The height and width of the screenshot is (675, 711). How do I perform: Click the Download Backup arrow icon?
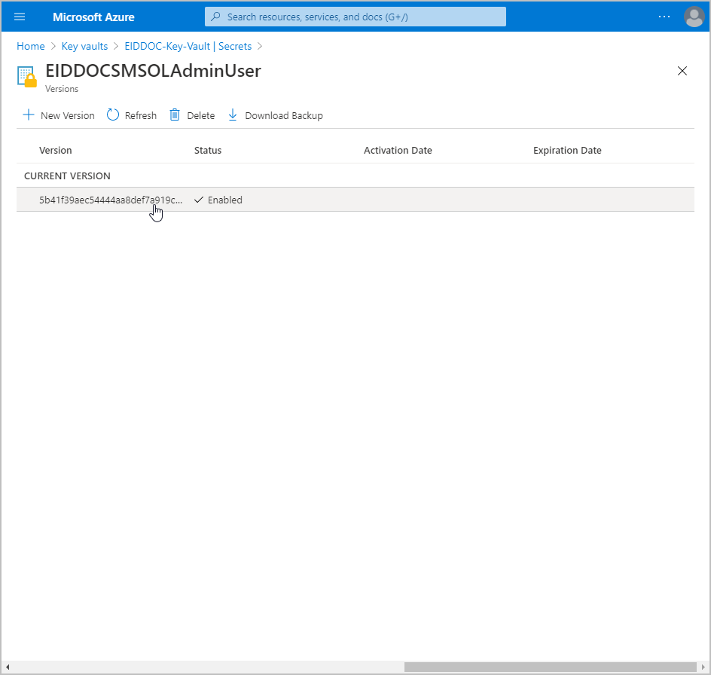(233, 115)
